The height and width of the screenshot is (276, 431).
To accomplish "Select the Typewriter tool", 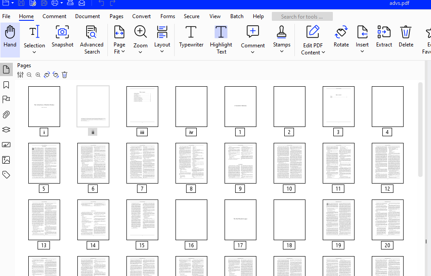I will (x=191, y=36).
